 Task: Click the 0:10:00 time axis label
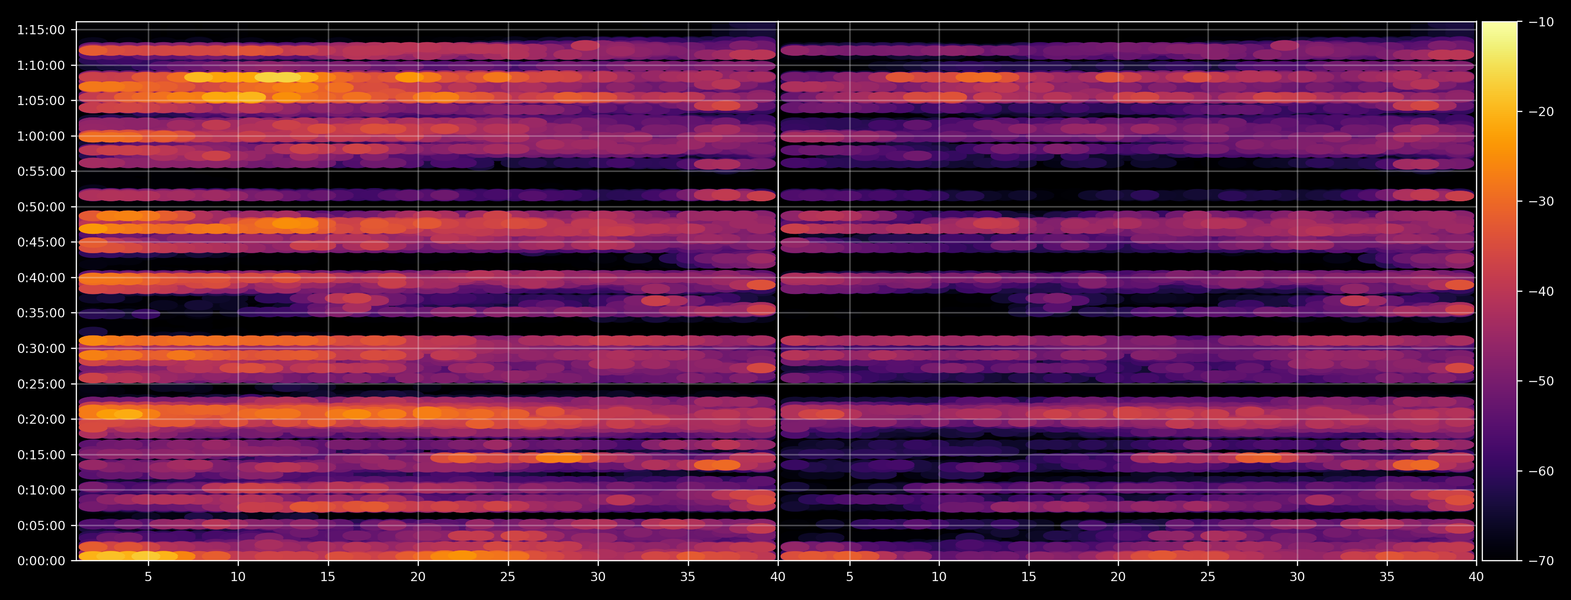pos(41,490)
